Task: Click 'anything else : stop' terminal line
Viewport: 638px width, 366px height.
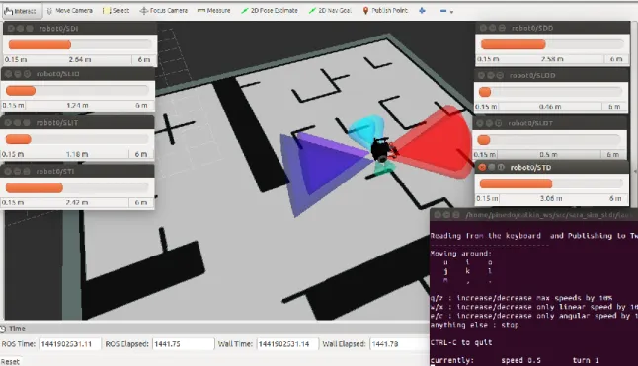Action: coord(474,325)
